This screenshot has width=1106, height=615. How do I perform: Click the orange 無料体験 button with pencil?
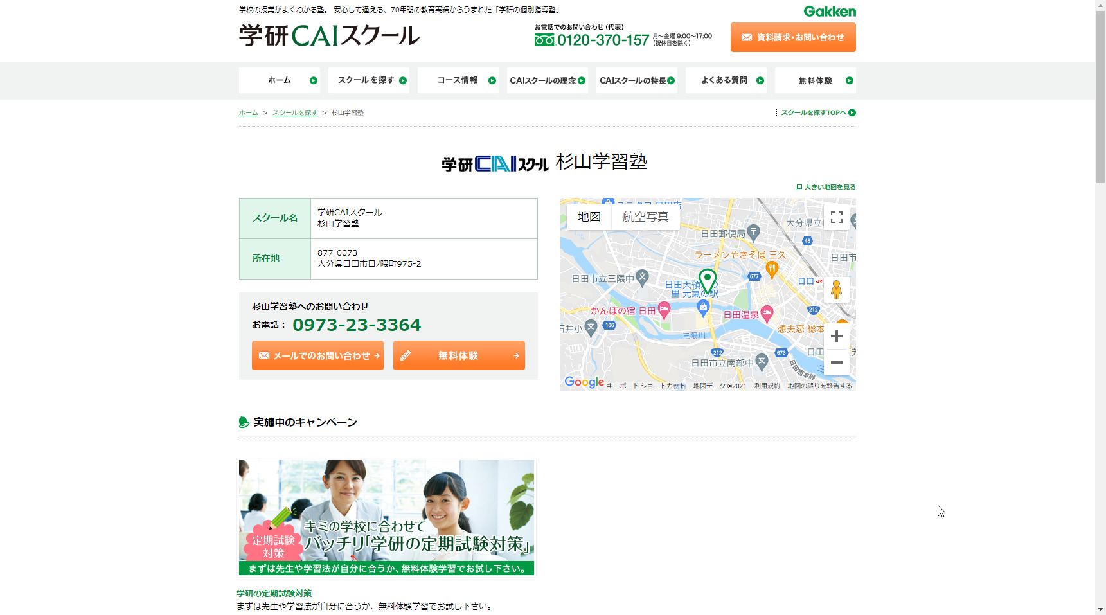pyautogui.click(x=459, y=355)
